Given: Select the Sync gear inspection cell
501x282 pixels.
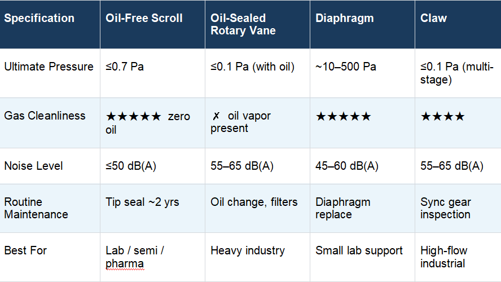Looking at the screenshot, I should point(458,208).
